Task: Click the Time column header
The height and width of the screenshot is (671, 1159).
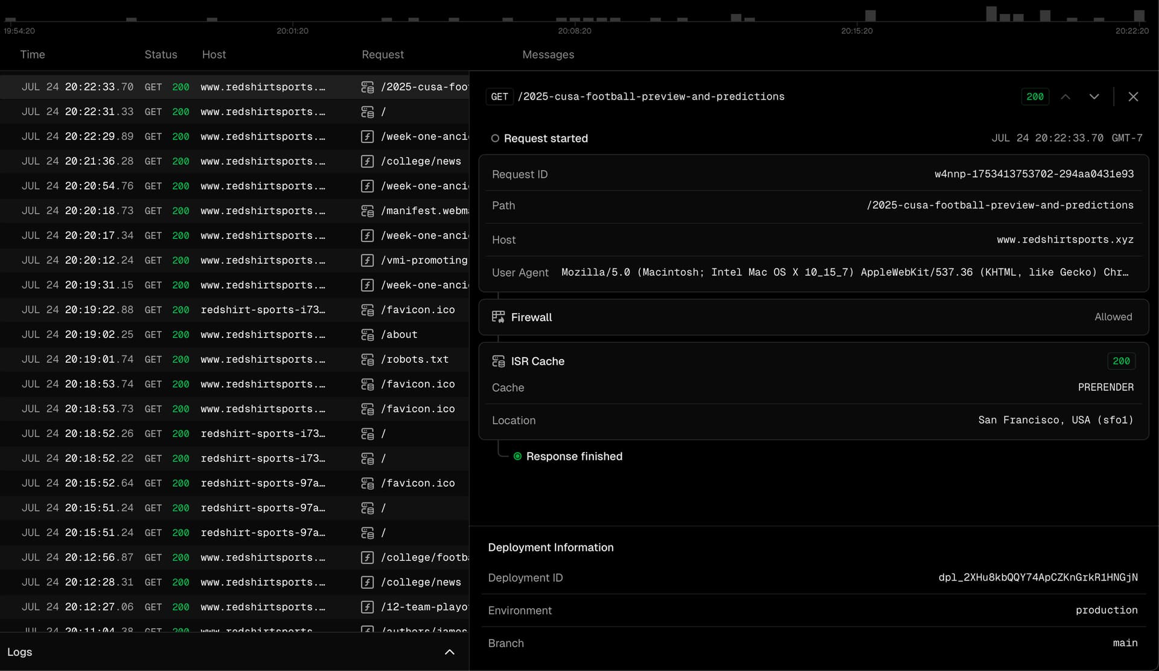Action: pos(33,54)
